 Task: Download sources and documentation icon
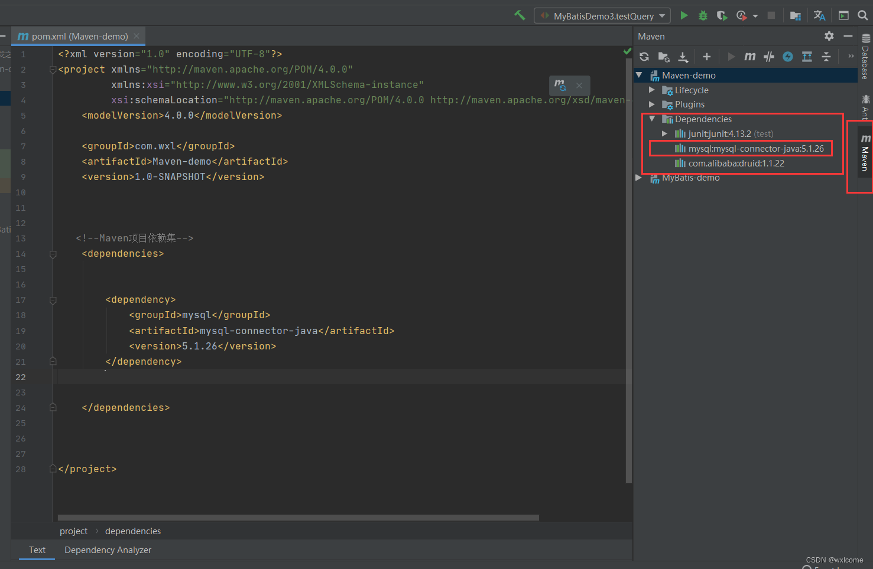click(683, 57)
